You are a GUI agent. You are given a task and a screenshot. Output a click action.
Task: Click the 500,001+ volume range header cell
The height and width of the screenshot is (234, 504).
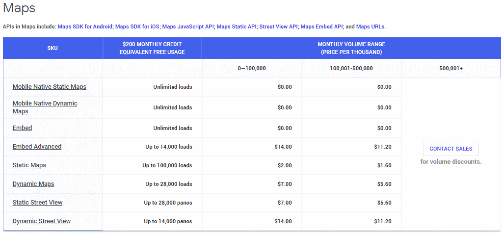[x=451, y=68]
